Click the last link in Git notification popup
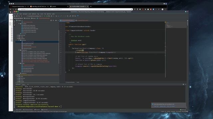This screenshot has width=213, height=119. click(171, 106)
